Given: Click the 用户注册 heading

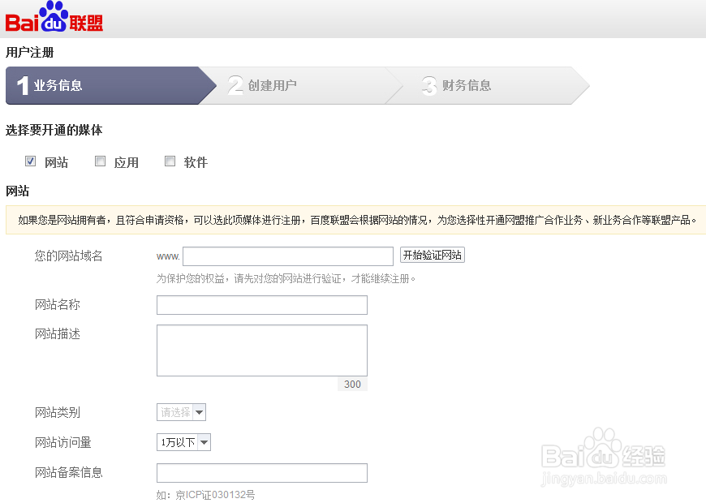Looking at the screenshot, I should [26, 52].
